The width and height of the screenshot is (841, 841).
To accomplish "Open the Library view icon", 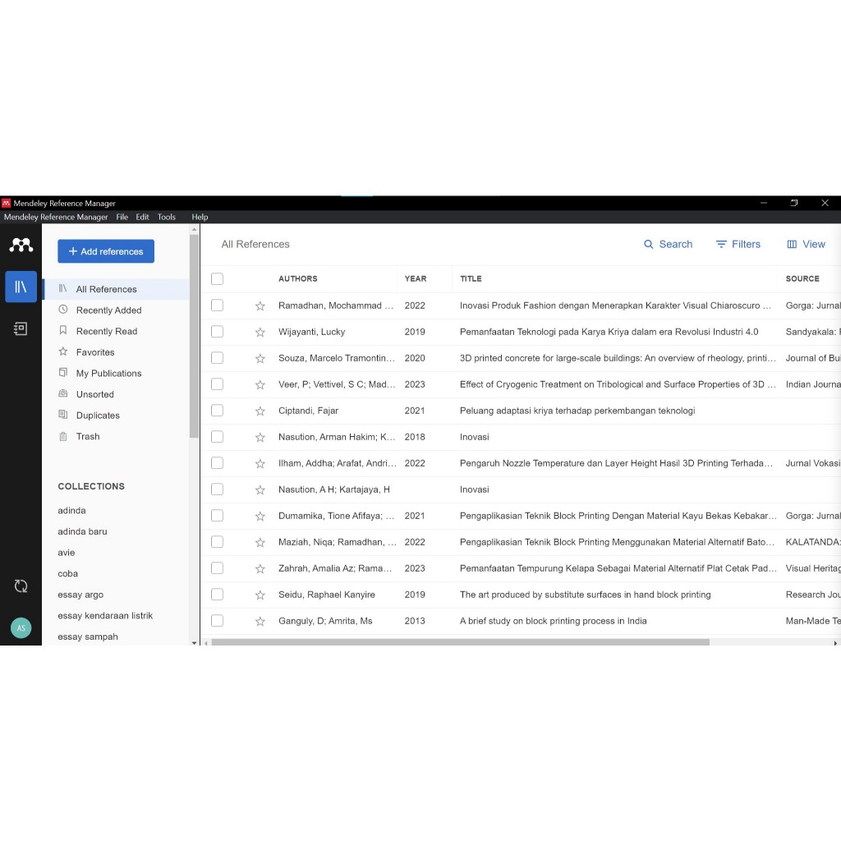I will click(x=21, y=287).
